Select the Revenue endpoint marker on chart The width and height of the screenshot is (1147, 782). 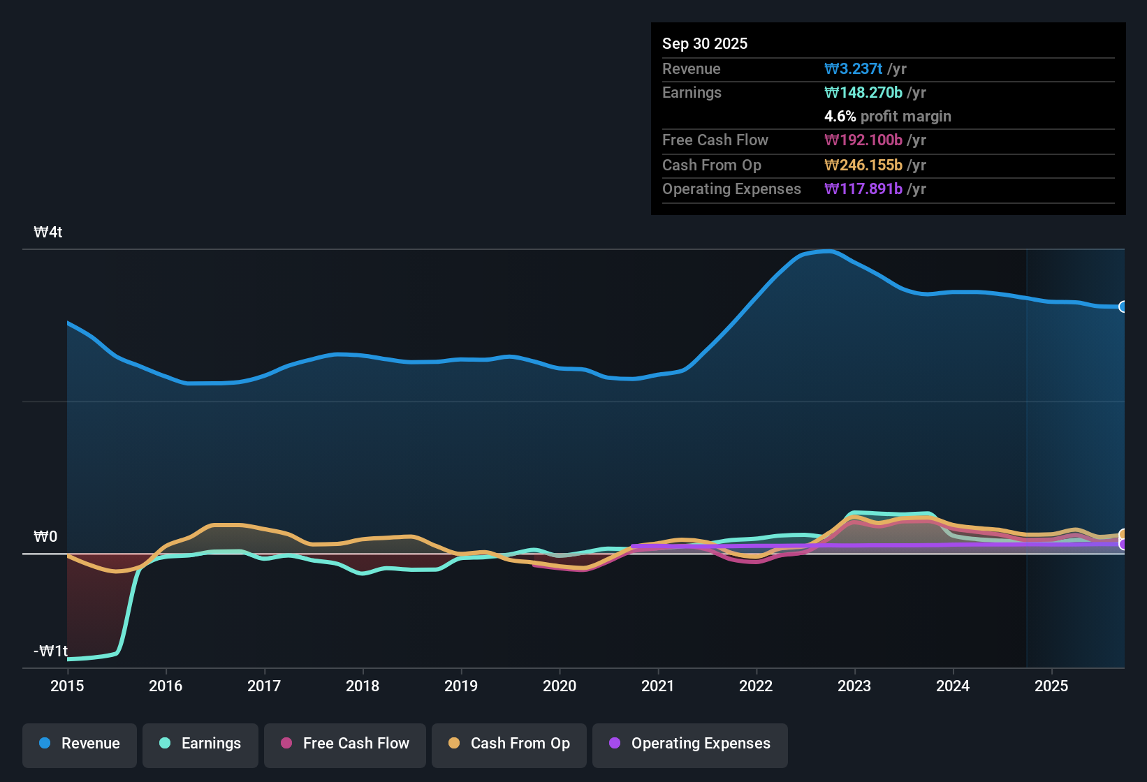(1123, 307)
